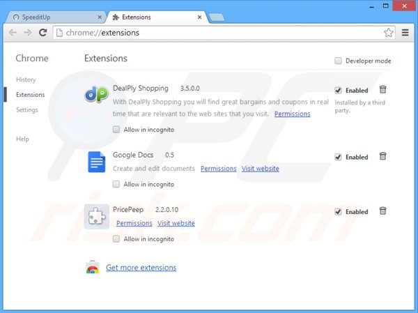Select the Extensions browser tab
The width and height of the screenshot is (418, 313).
pyautogui.click(x=157, y=17)
